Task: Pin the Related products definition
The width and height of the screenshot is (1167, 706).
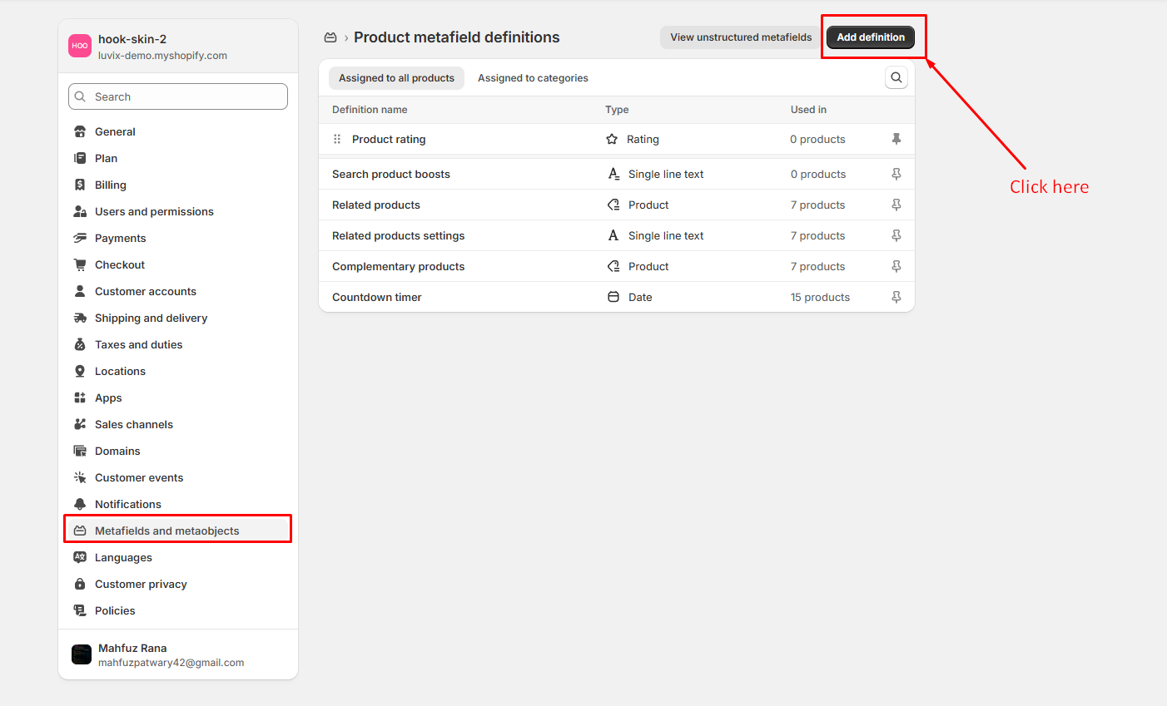Action: coord(896,205)
